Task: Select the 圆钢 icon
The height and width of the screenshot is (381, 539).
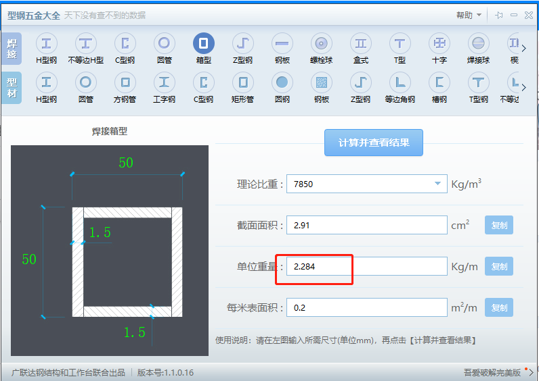Action: [282, 82]
